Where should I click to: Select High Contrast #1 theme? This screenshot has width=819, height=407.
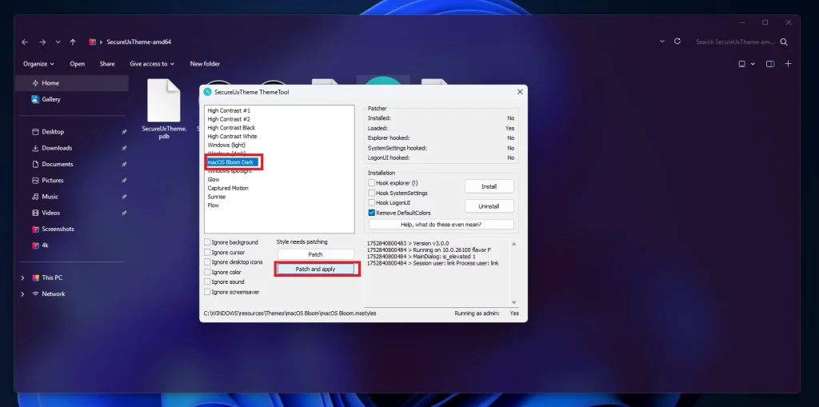click(x=229, y=111)
